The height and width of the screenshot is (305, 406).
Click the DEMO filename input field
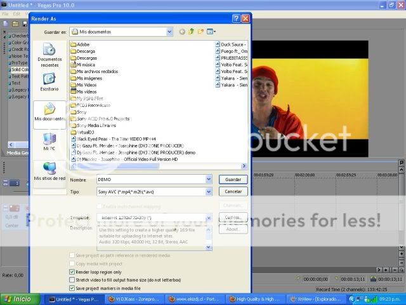pyautogui.click(x=151, y=179)
